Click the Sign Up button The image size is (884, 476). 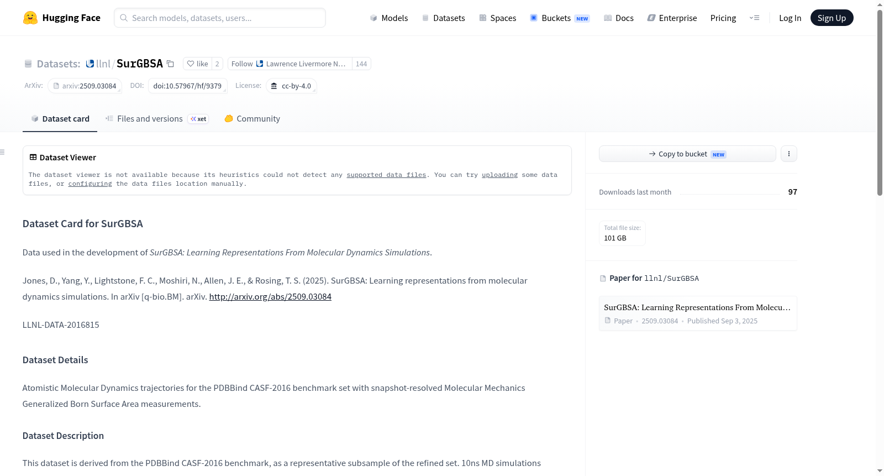pos(832,18)
